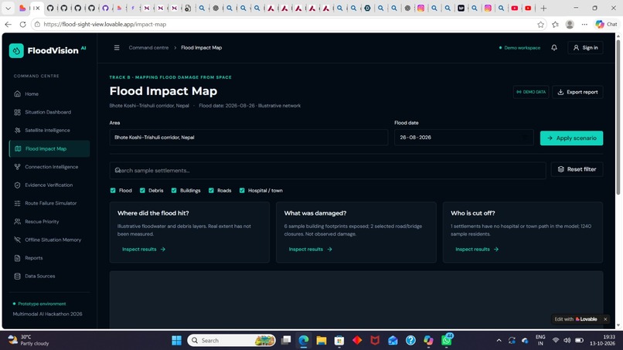Click the Command centre breadcrumb
623x350 pixels.
(x=148, y=48)
